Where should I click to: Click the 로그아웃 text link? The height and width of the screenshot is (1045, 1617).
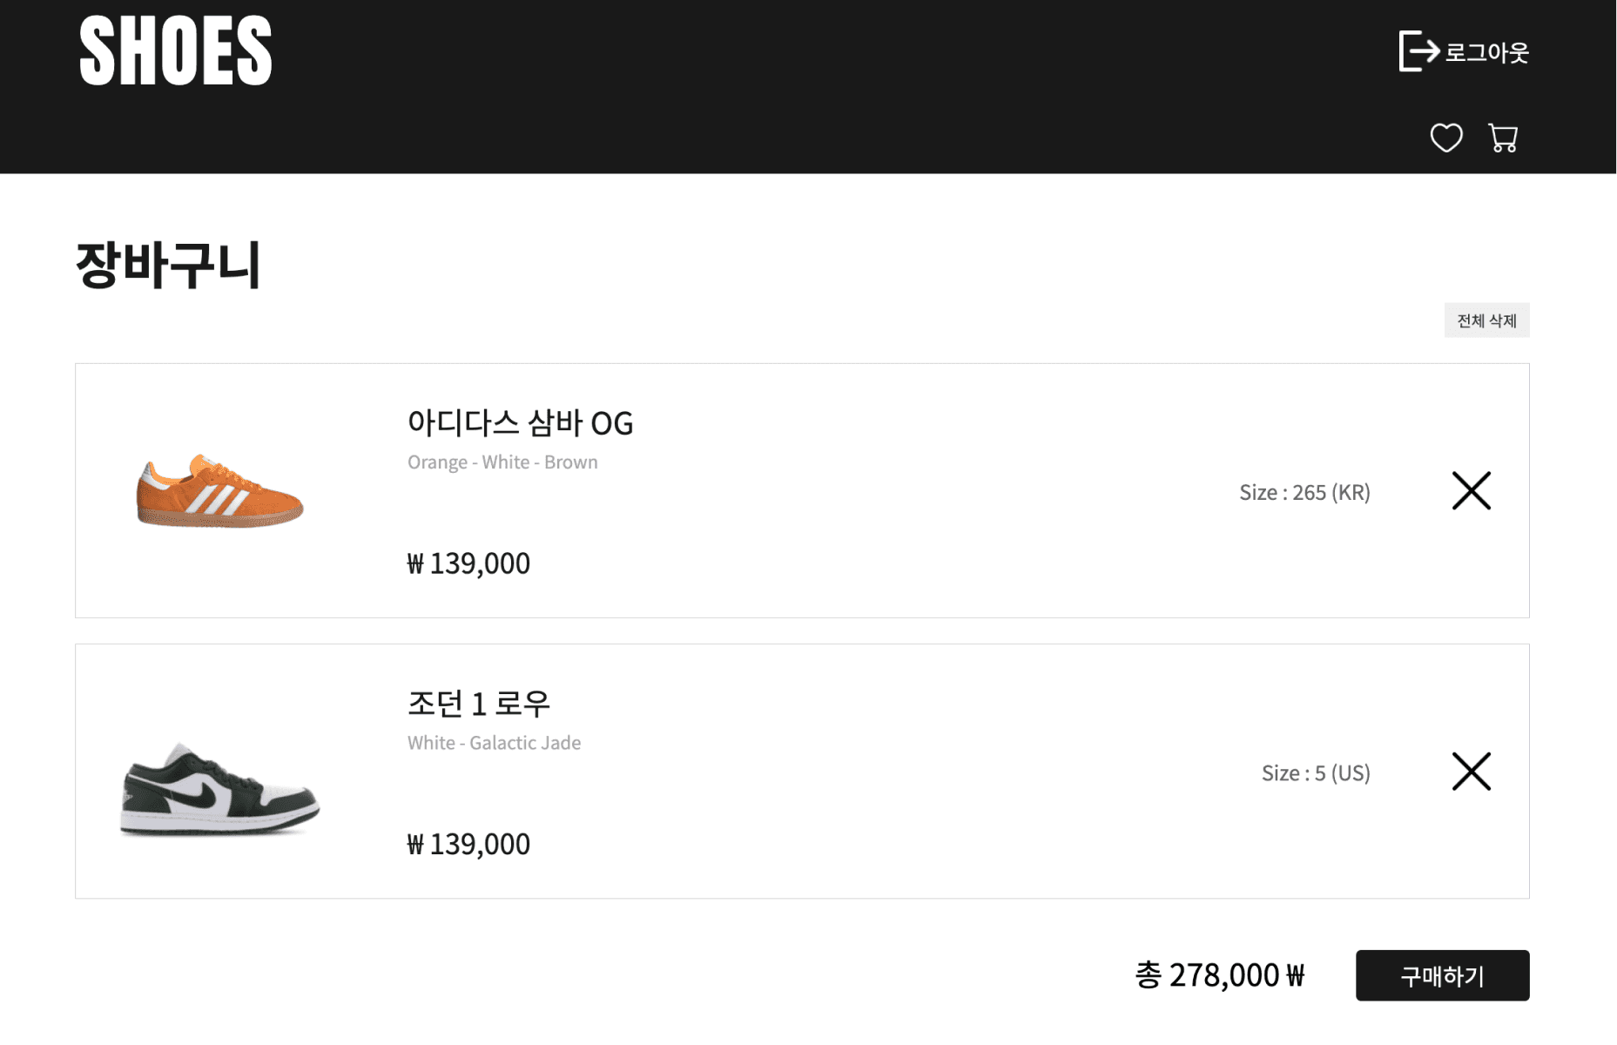pos(1486,52)
